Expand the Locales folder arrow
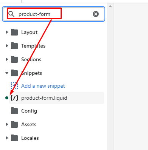148x150 pixels. point(7,138)
